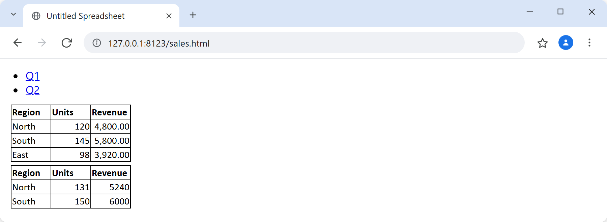Viewport: 607px width, 222px height.
Task: Maximize the browser window
Action: [560, 12]
